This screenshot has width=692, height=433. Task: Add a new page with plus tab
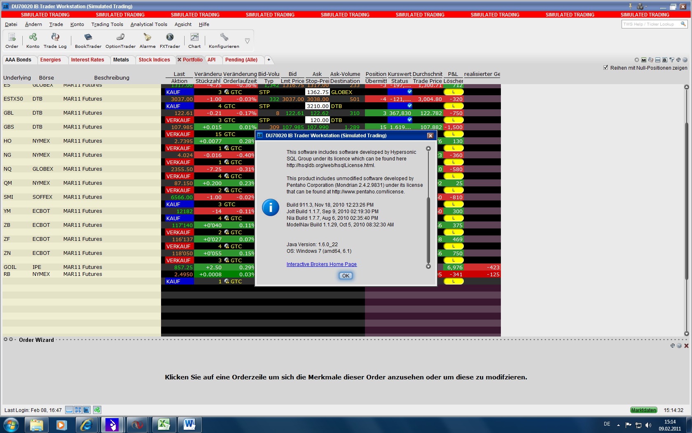[269, 60]
